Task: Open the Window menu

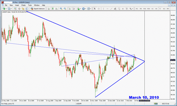Action: pyautogui.click(x=37, y=5)
